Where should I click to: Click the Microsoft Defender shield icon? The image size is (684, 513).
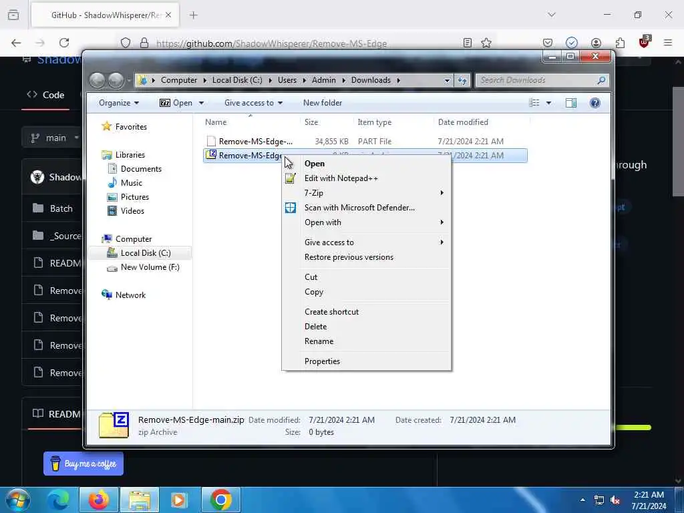[291, 208]
